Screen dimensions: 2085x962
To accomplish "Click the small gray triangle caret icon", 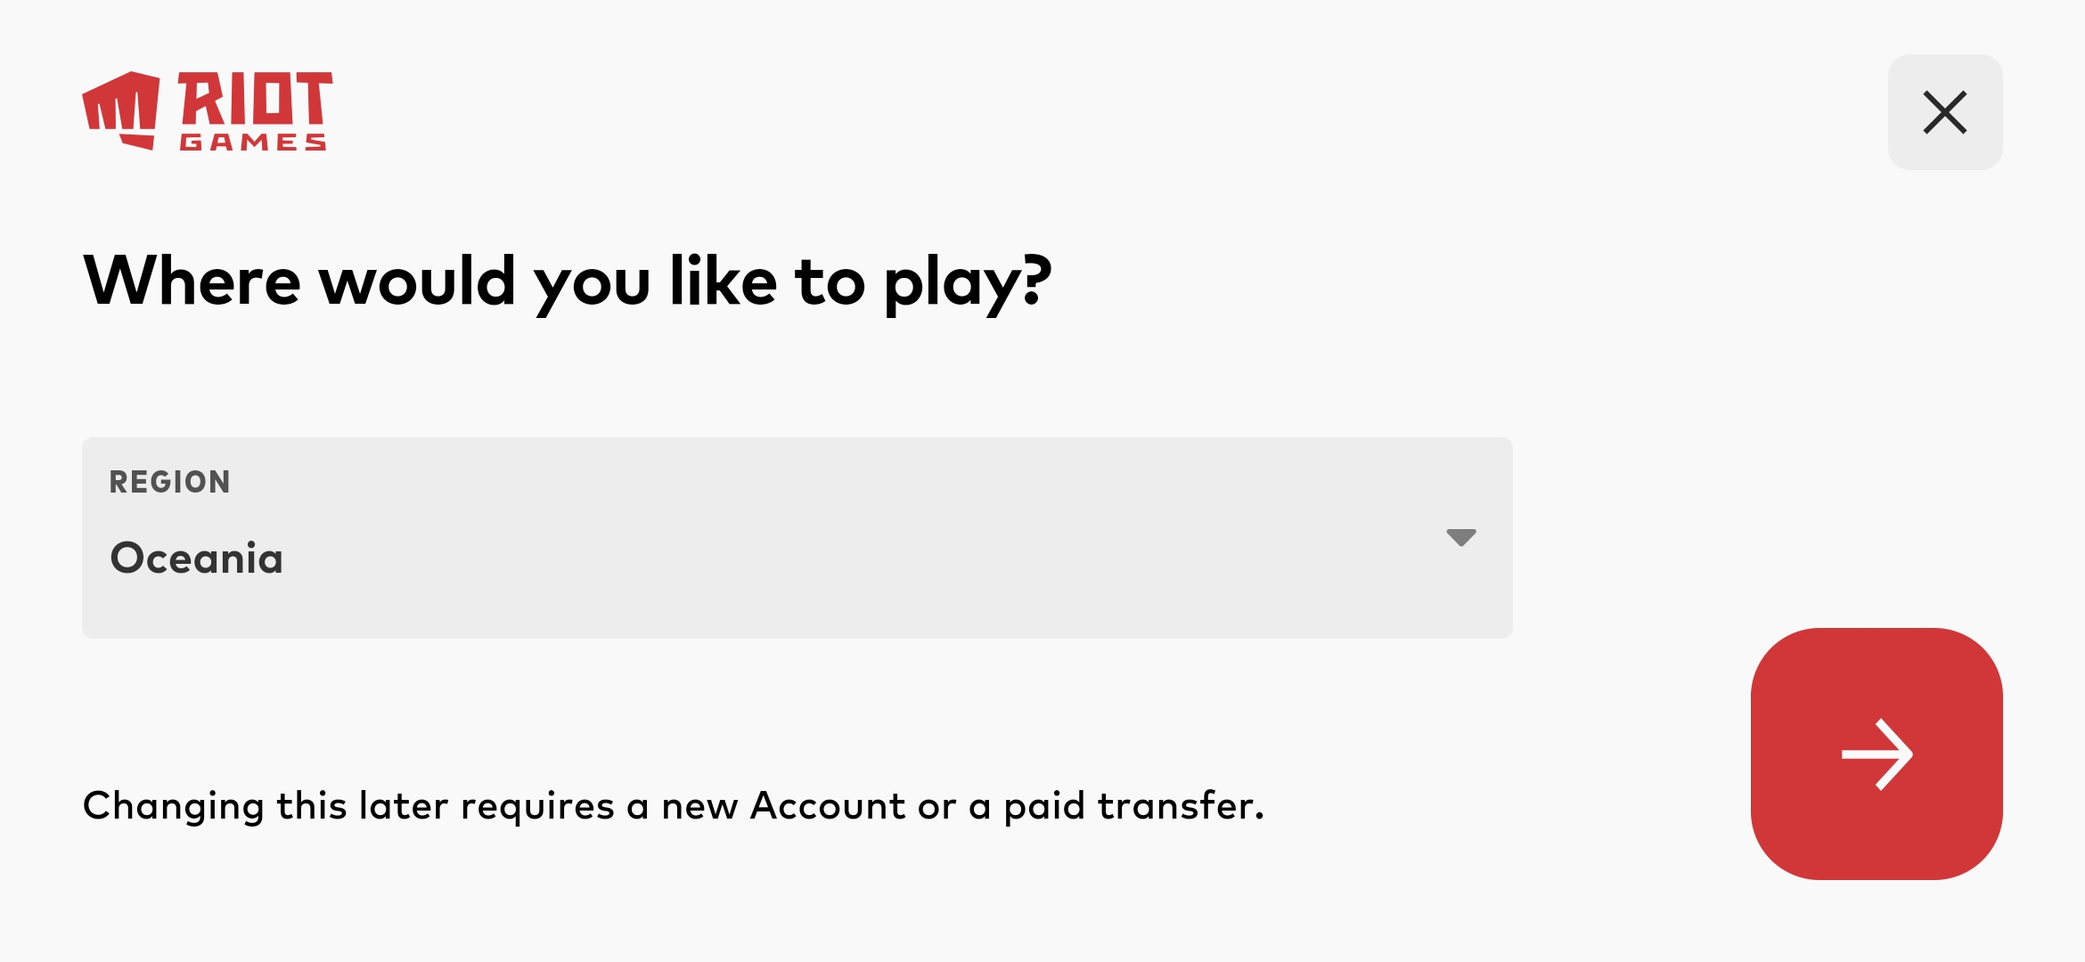I will pos(1460,537).
